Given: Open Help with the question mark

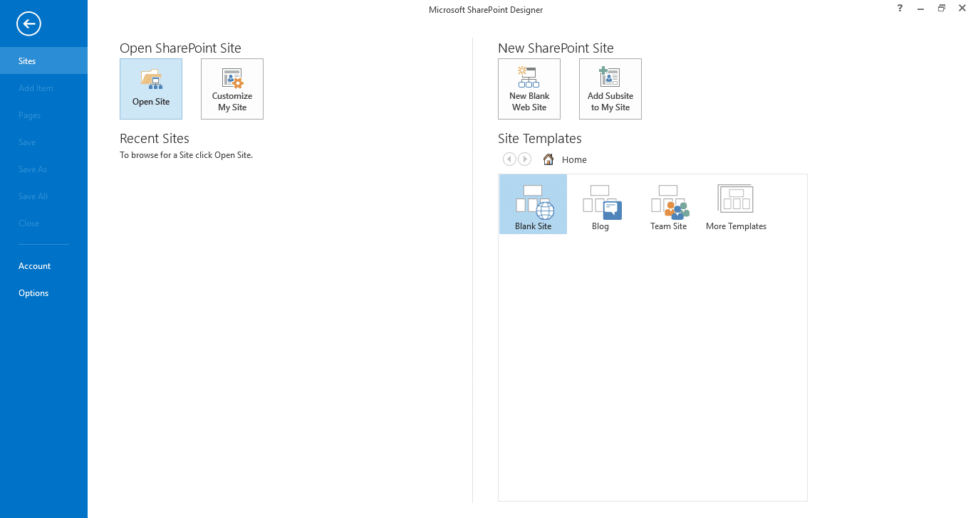Looking at the screenshot, I should [900, 9].
